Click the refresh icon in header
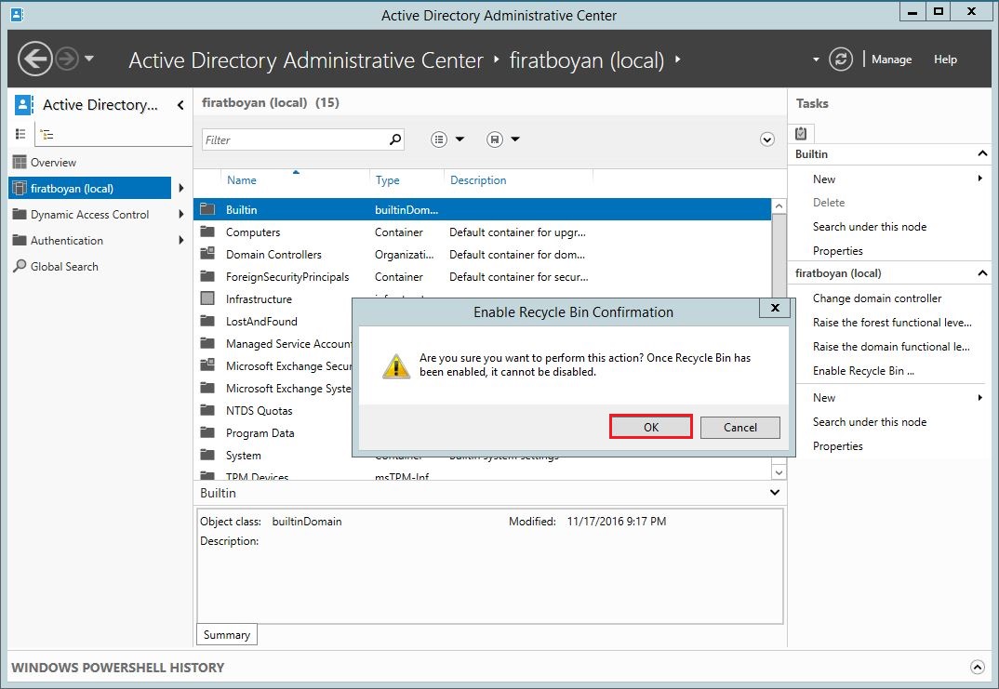 click(840, 60)
